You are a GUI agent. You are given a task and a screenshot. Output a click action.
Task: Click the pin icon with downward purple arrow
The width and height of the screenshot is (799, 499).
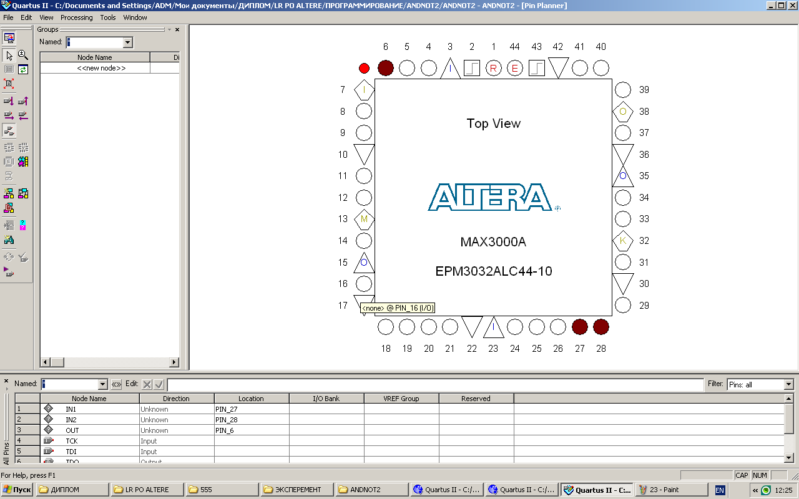9,101
